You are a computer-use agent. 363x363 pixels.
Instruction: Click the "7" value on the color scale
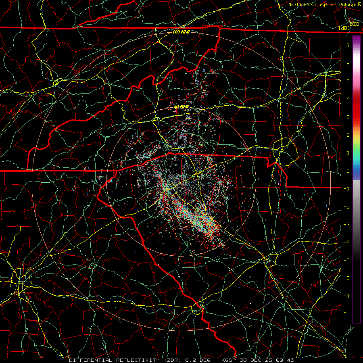click(348, 45)
